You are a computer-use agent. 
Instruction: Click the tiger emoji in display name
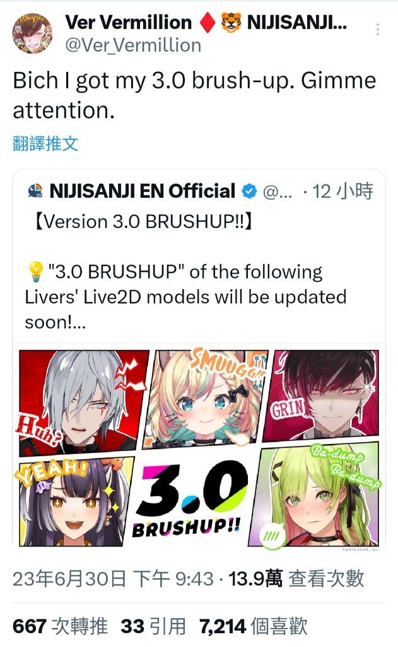click(231, 23)
